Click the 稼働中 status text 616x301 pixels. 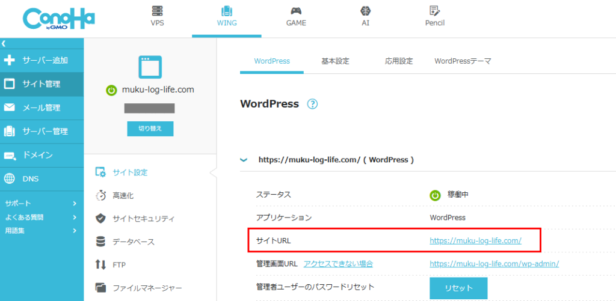(x=458, y=194)
